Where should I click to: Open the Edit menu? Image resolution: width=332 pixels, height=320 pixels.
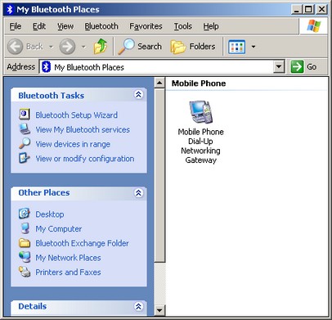(39, 26)
